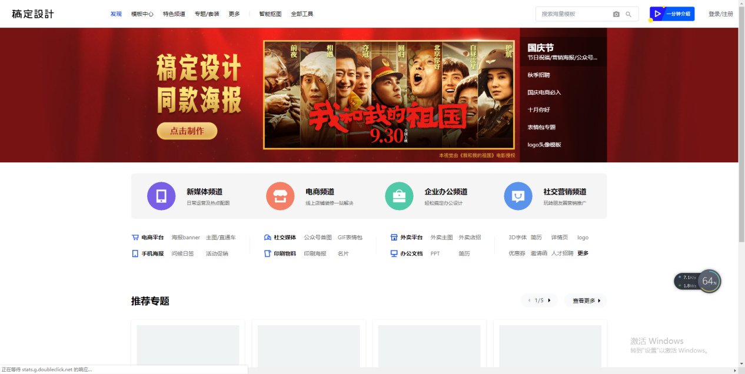The image size is (745, 374).
Task: Click the icon beside 社交媒体
Action: [x=268, y=238]
